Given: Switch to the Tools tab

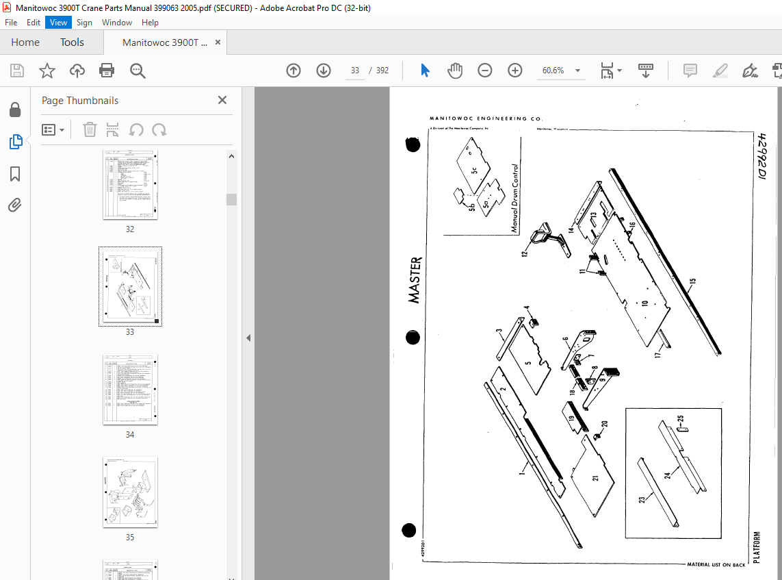Looking at the screenshot, I should pos(72,42).
